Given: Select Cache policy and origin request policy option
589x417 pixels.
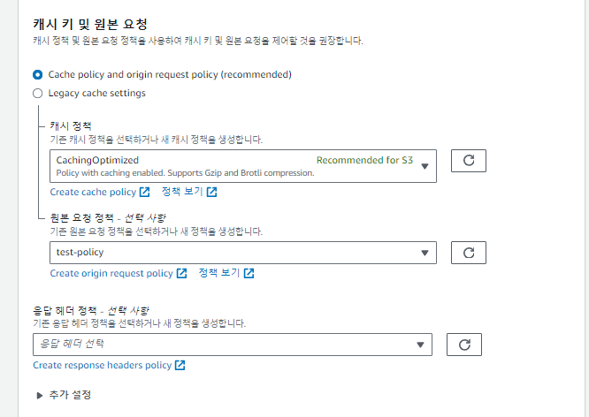Looking at the screenshot, I should pos(37,74).
